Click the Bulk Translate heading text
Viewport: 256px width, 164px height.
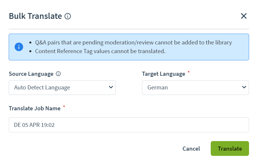tap(35, 16)
